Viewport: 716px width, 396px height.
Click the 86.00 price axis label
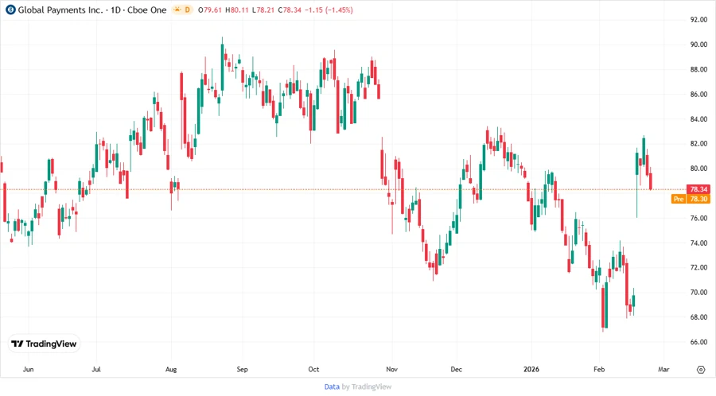point(698,95)
